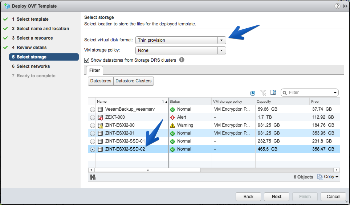Click the Cancel button
Viewport: 350px width, 205px height.
pyautogui.click(x=333, y=197)
